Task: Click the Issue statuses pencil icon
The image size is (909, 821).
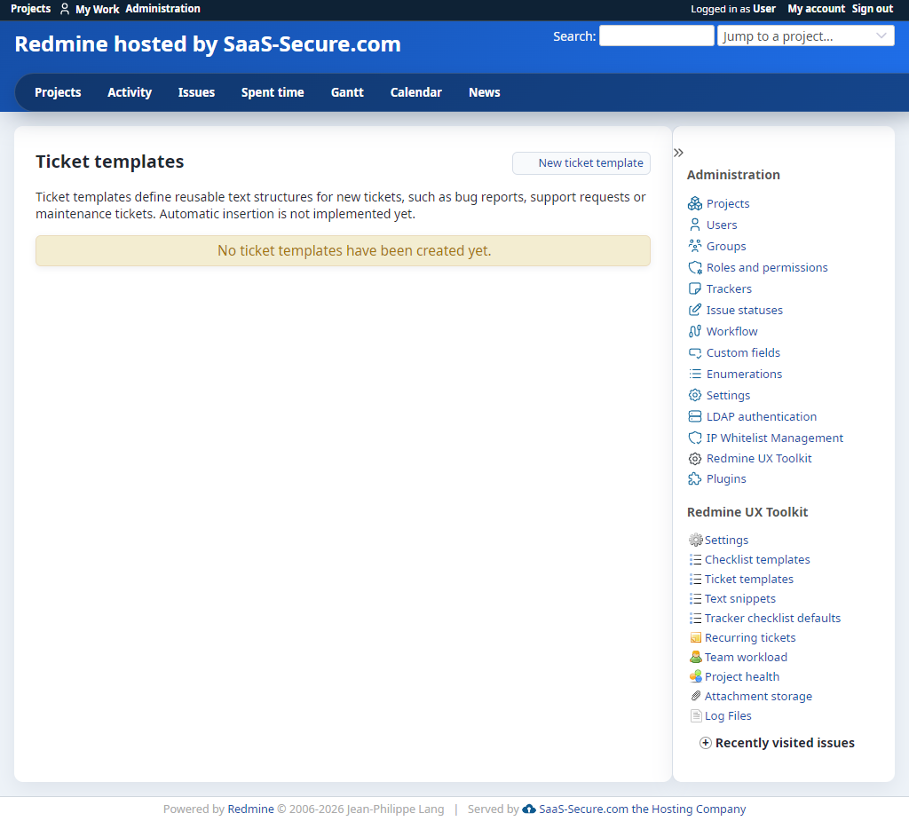Action: point(694,310)
